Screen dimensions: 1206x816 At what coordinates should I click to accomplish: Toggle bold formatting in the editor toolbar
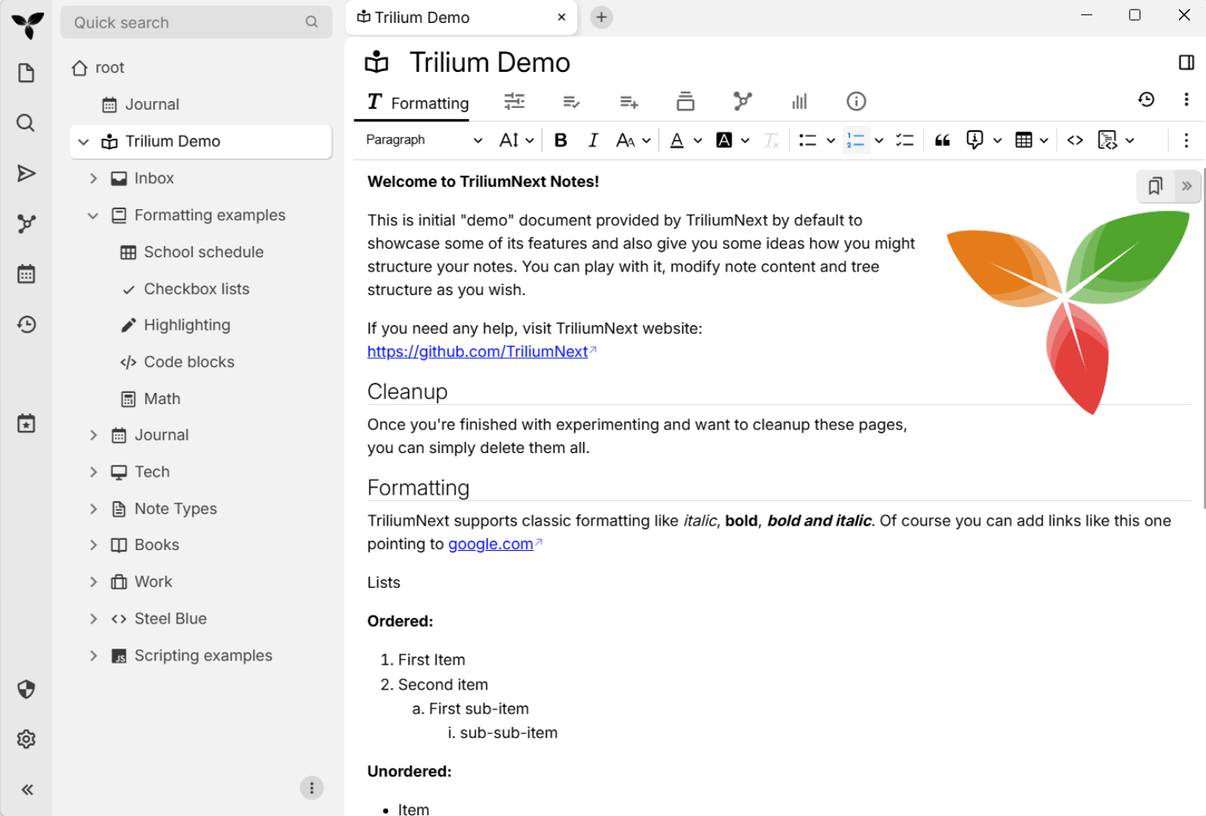tap(560, 140)
